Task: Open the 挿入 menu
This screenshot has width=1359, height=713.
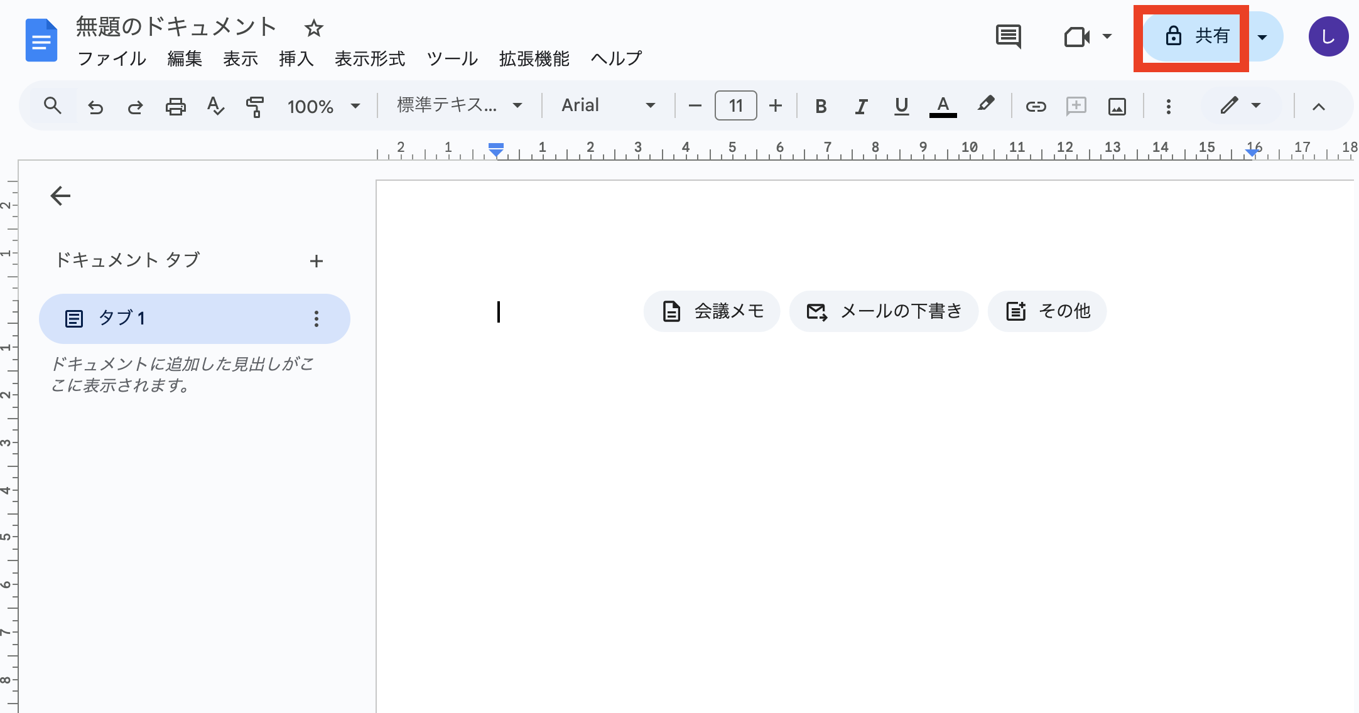Action: tap(296, 59)
